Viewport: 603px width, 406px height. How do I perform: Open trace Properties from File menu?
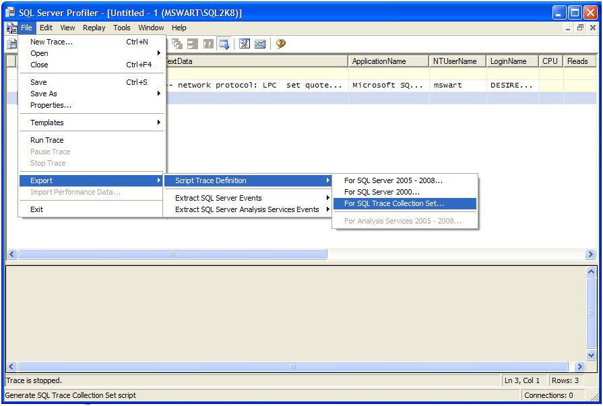[x=92, y=105]
